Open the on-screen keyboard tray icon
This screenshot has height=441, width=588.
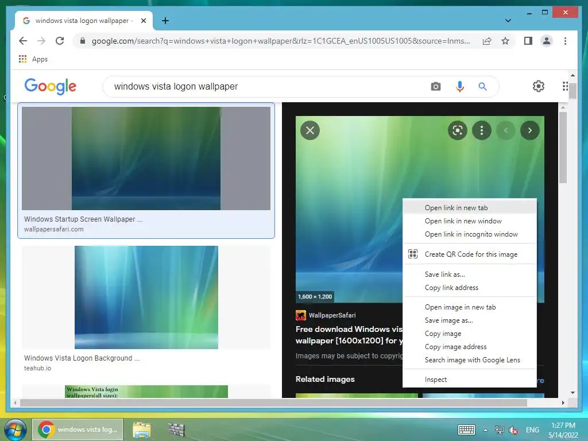pyautogui.click(x=466, y=430)
